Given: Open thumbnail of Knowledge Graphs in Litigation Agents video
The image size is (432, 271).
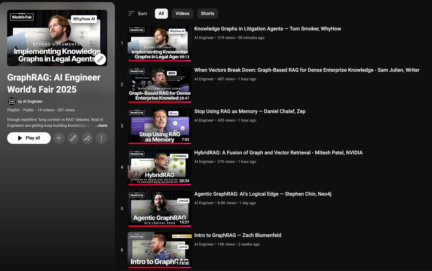Looking at the screenshot, I should (159, 43).
